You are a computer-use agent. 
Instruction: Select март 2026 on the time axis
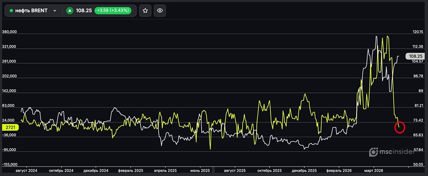pos(373,170)
